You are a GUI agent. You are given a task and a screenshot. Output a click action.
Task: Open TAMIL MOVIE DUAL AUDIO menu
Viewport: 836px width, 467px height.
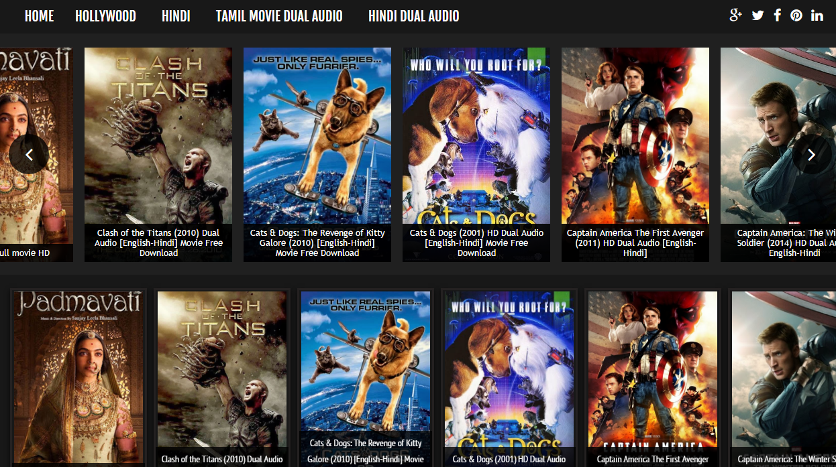[279, 16]
